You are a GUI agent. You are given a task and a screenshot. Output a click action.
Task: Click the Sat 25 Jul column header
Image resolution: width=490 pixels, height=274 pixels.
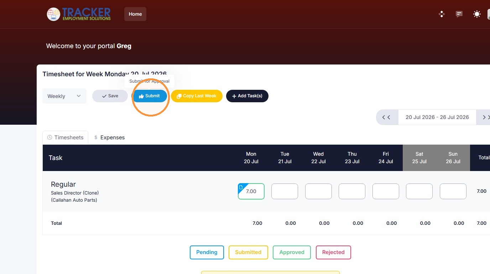click(x=419, y=158)
